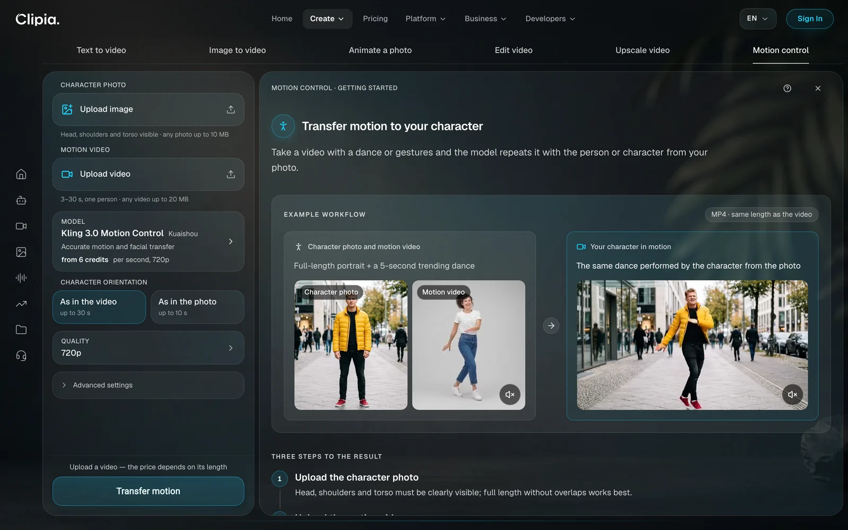The image size is (848, 530).
Task: Expand the Developers menu
Action: coord(550,19)
